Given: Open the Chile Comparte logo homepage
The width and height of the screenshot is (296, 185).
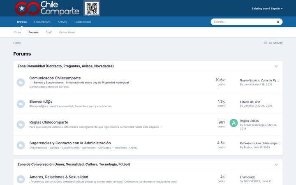Looking at the screenshot, I should click(x=47, y=9).
